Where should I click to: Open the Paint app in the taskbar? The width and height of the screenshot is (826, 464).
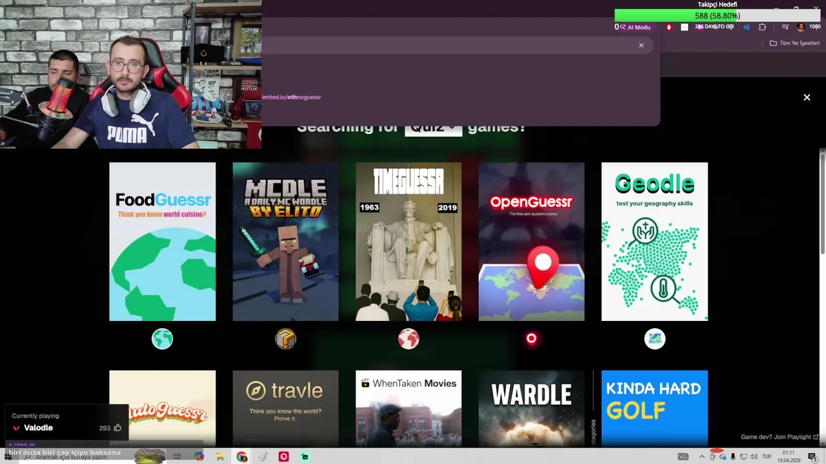(x=263, y=457)
